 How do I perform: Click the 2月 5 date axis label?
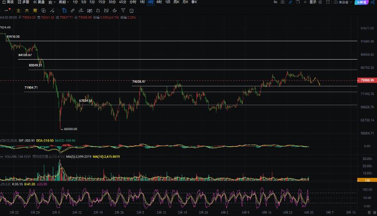point(56,212)
